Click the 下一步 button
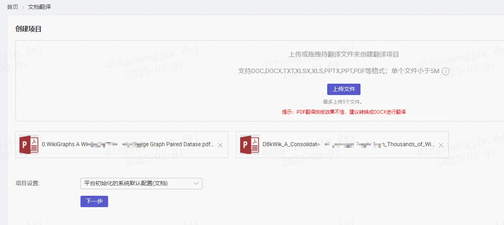This screenshot has width=504, height=225. coord(94,201)
